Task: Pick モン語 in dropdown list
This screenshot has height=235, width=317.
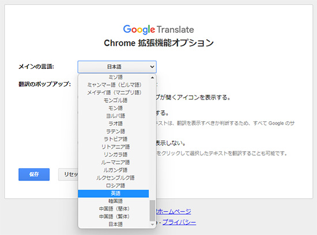Action: click(114, 108)
